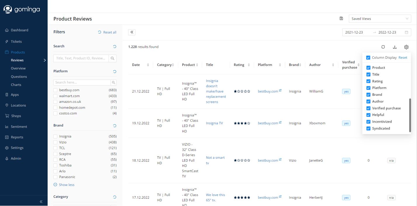Collapse the left sidebar navigation
Image resolution: width=417 pixels, height=206 pixels.
(x=41, y=201)
